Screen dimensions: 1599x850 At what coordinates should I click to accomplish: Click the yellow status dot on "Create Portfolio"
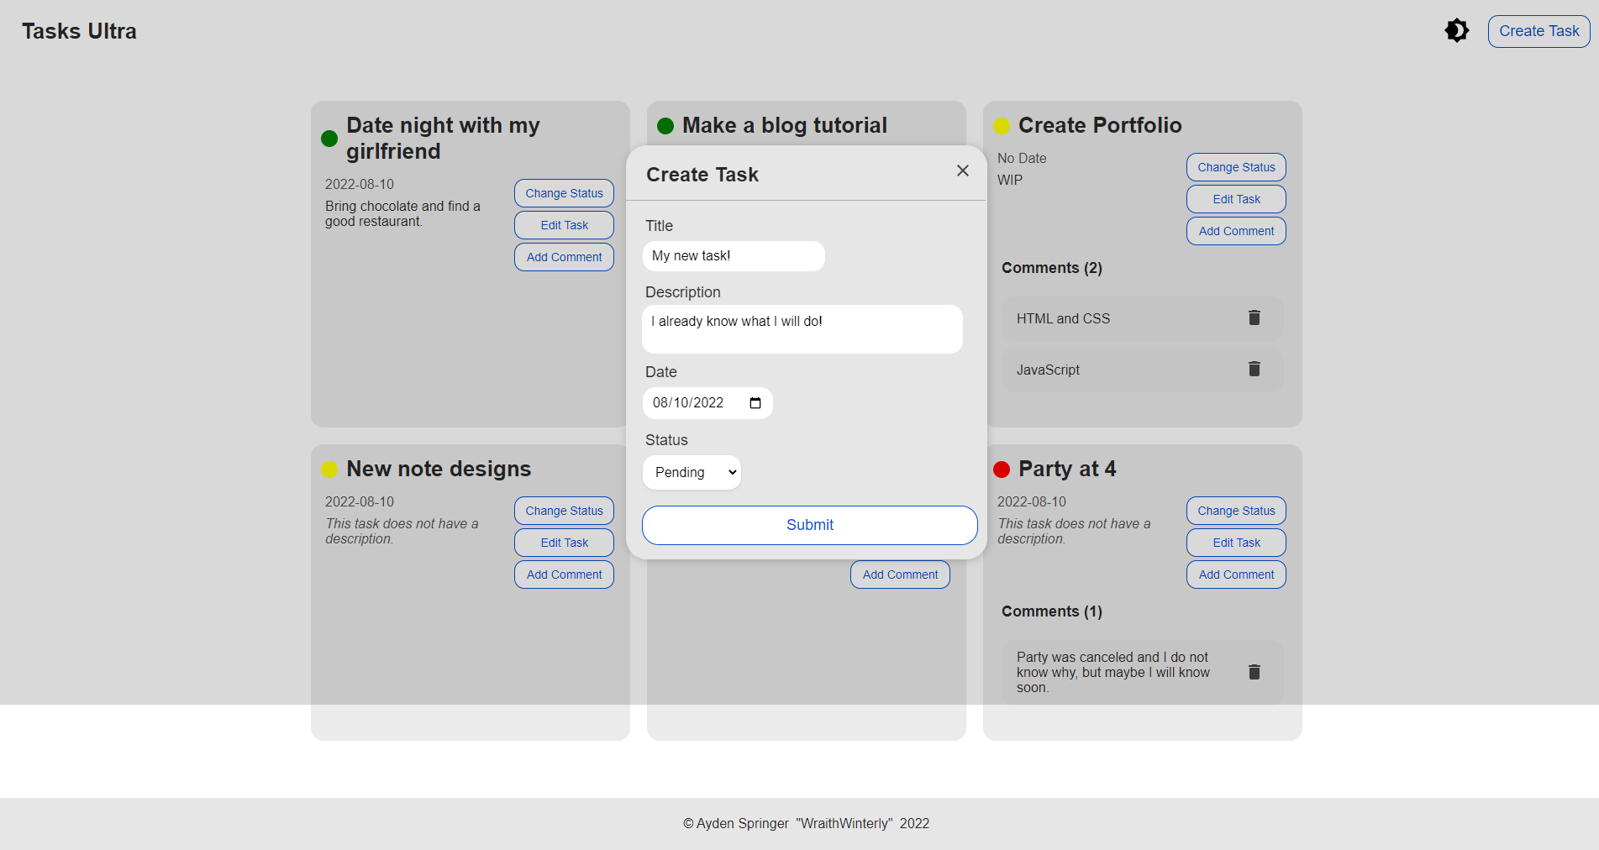[x=1001, y=126]
